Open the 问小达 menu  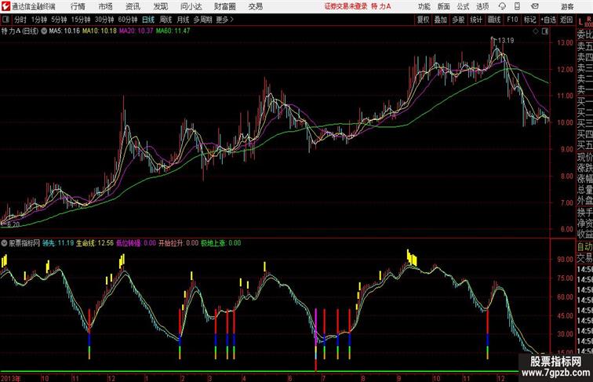191,6
